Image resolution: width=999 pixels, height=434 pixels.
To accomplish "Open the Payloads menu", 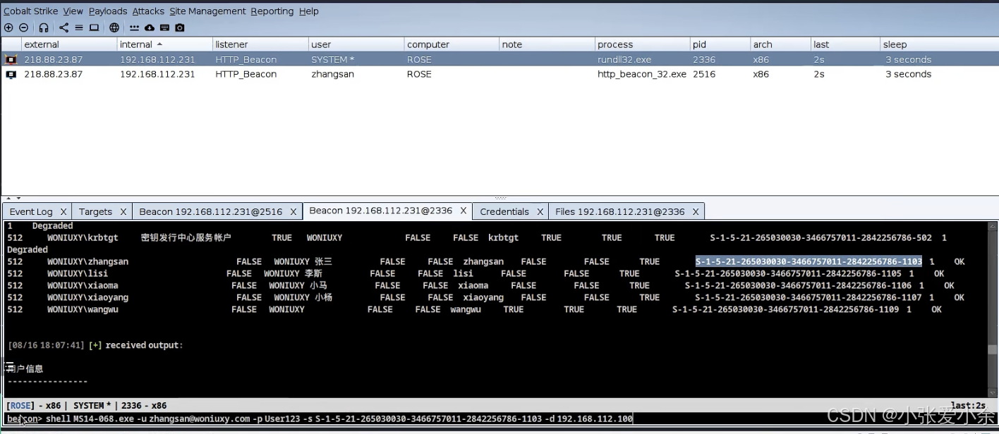I will coord(108,11).
